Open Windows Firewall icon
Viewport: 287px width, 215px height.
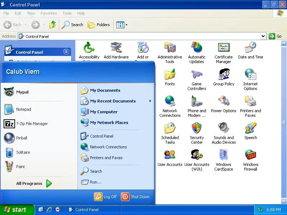[250, 160]
